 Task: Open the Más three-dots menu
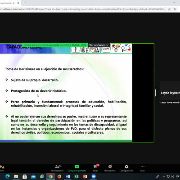(x=143, y=168)
